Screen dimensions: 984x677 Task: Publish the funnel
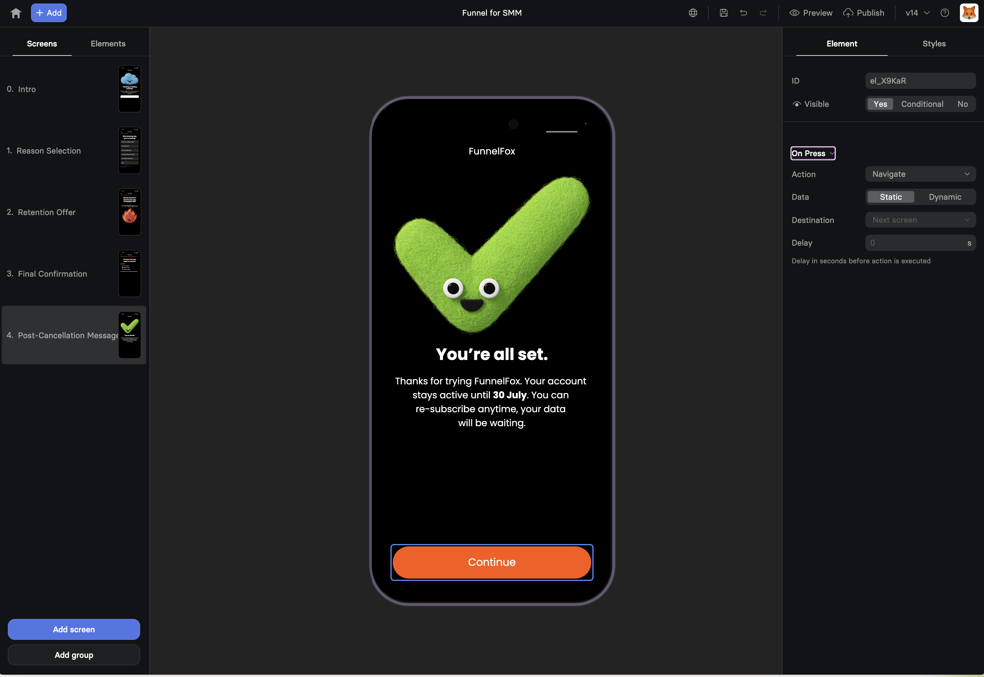coord(864,13)
